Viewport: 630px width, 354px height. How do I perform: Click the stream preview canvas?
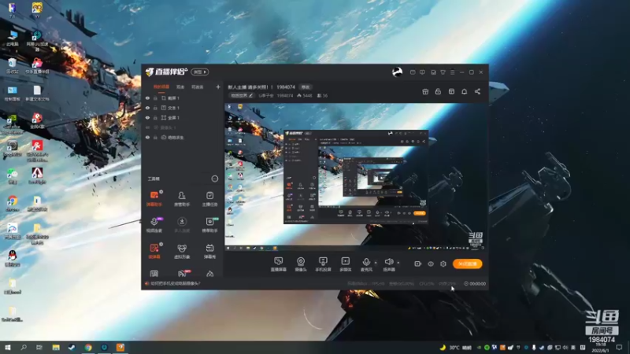[x=356, y=178]
